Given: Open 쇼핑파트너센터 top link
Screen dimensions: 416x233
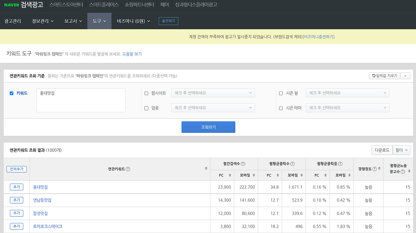Looking at the screenshot, I should (139, 5).
